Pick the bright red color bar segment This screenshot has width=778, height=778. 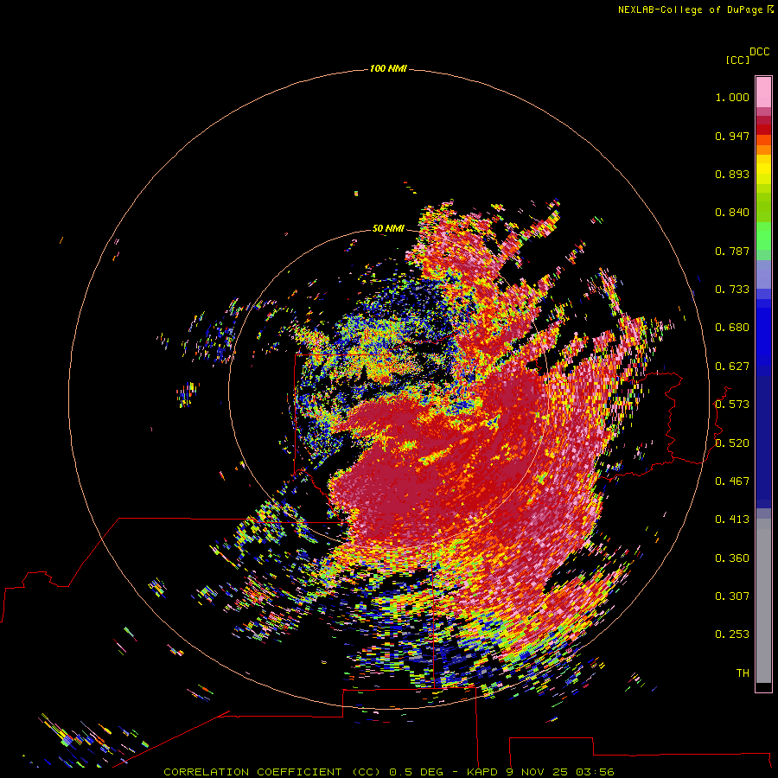pos(763,130)
